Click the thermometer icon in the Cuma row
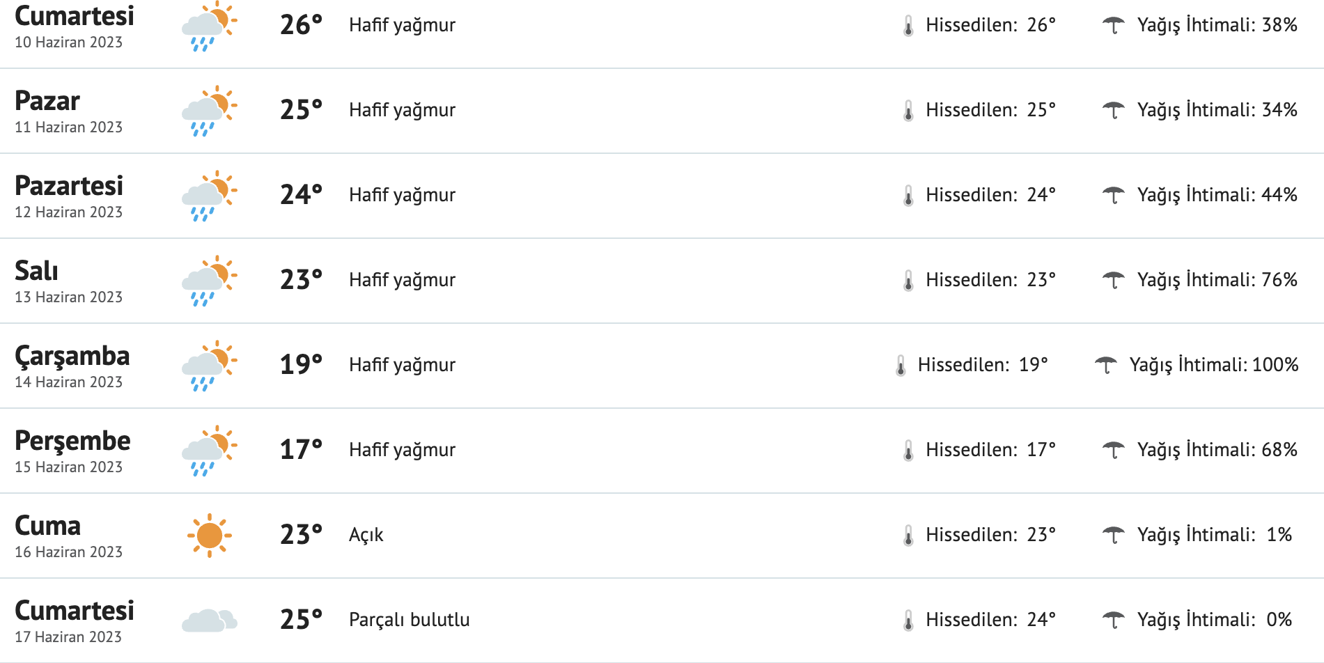Viewport: 1324px width, 663px height. 908,536
